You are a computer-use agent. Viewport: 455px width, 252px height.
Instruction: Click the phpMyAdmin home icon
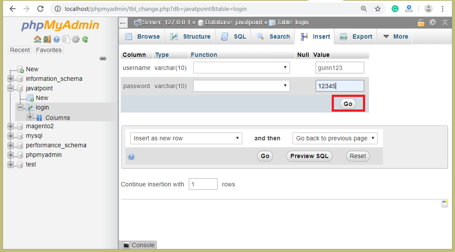click(x=38, y=39)
